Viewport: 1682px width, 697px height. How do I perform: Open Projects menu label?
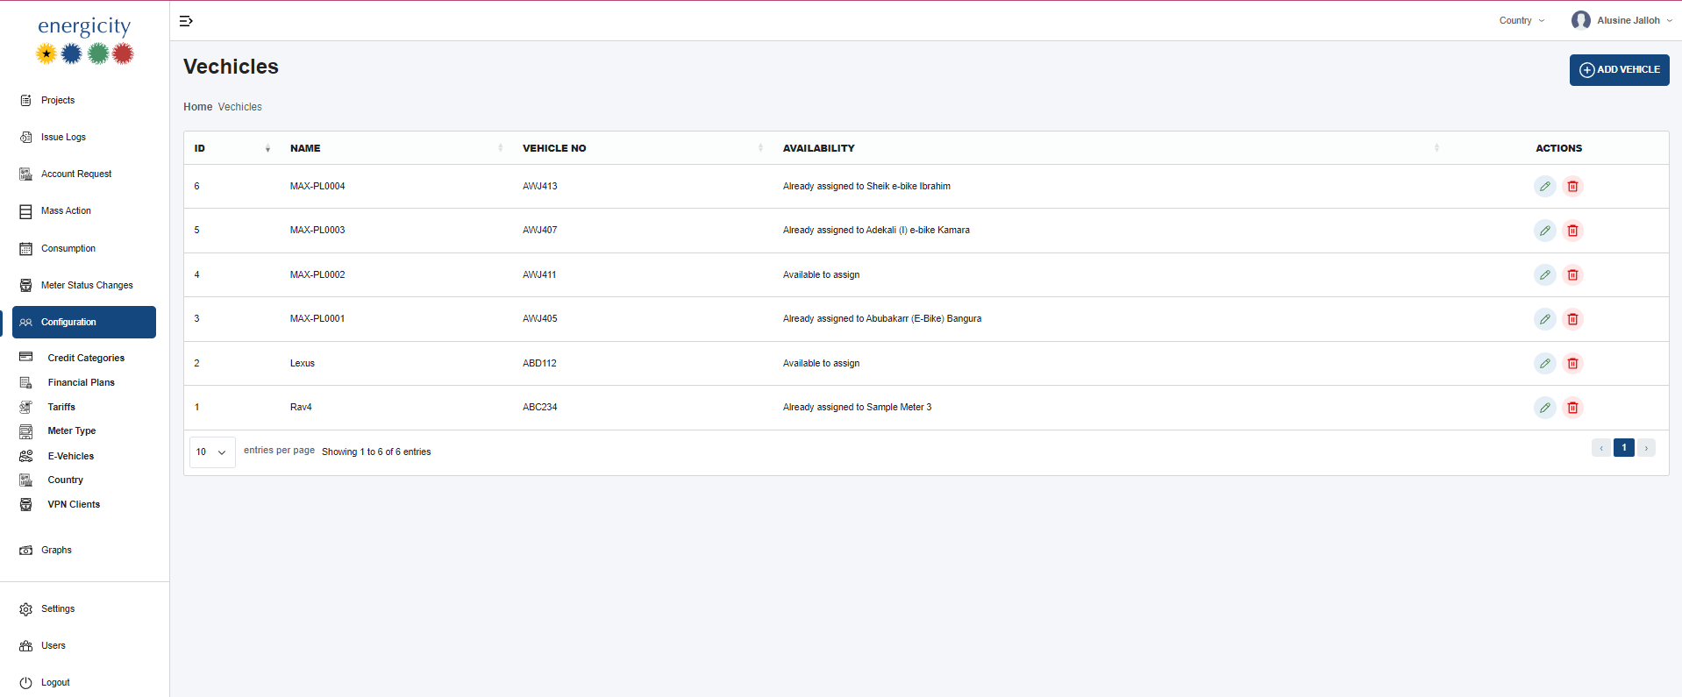(58, 100)
